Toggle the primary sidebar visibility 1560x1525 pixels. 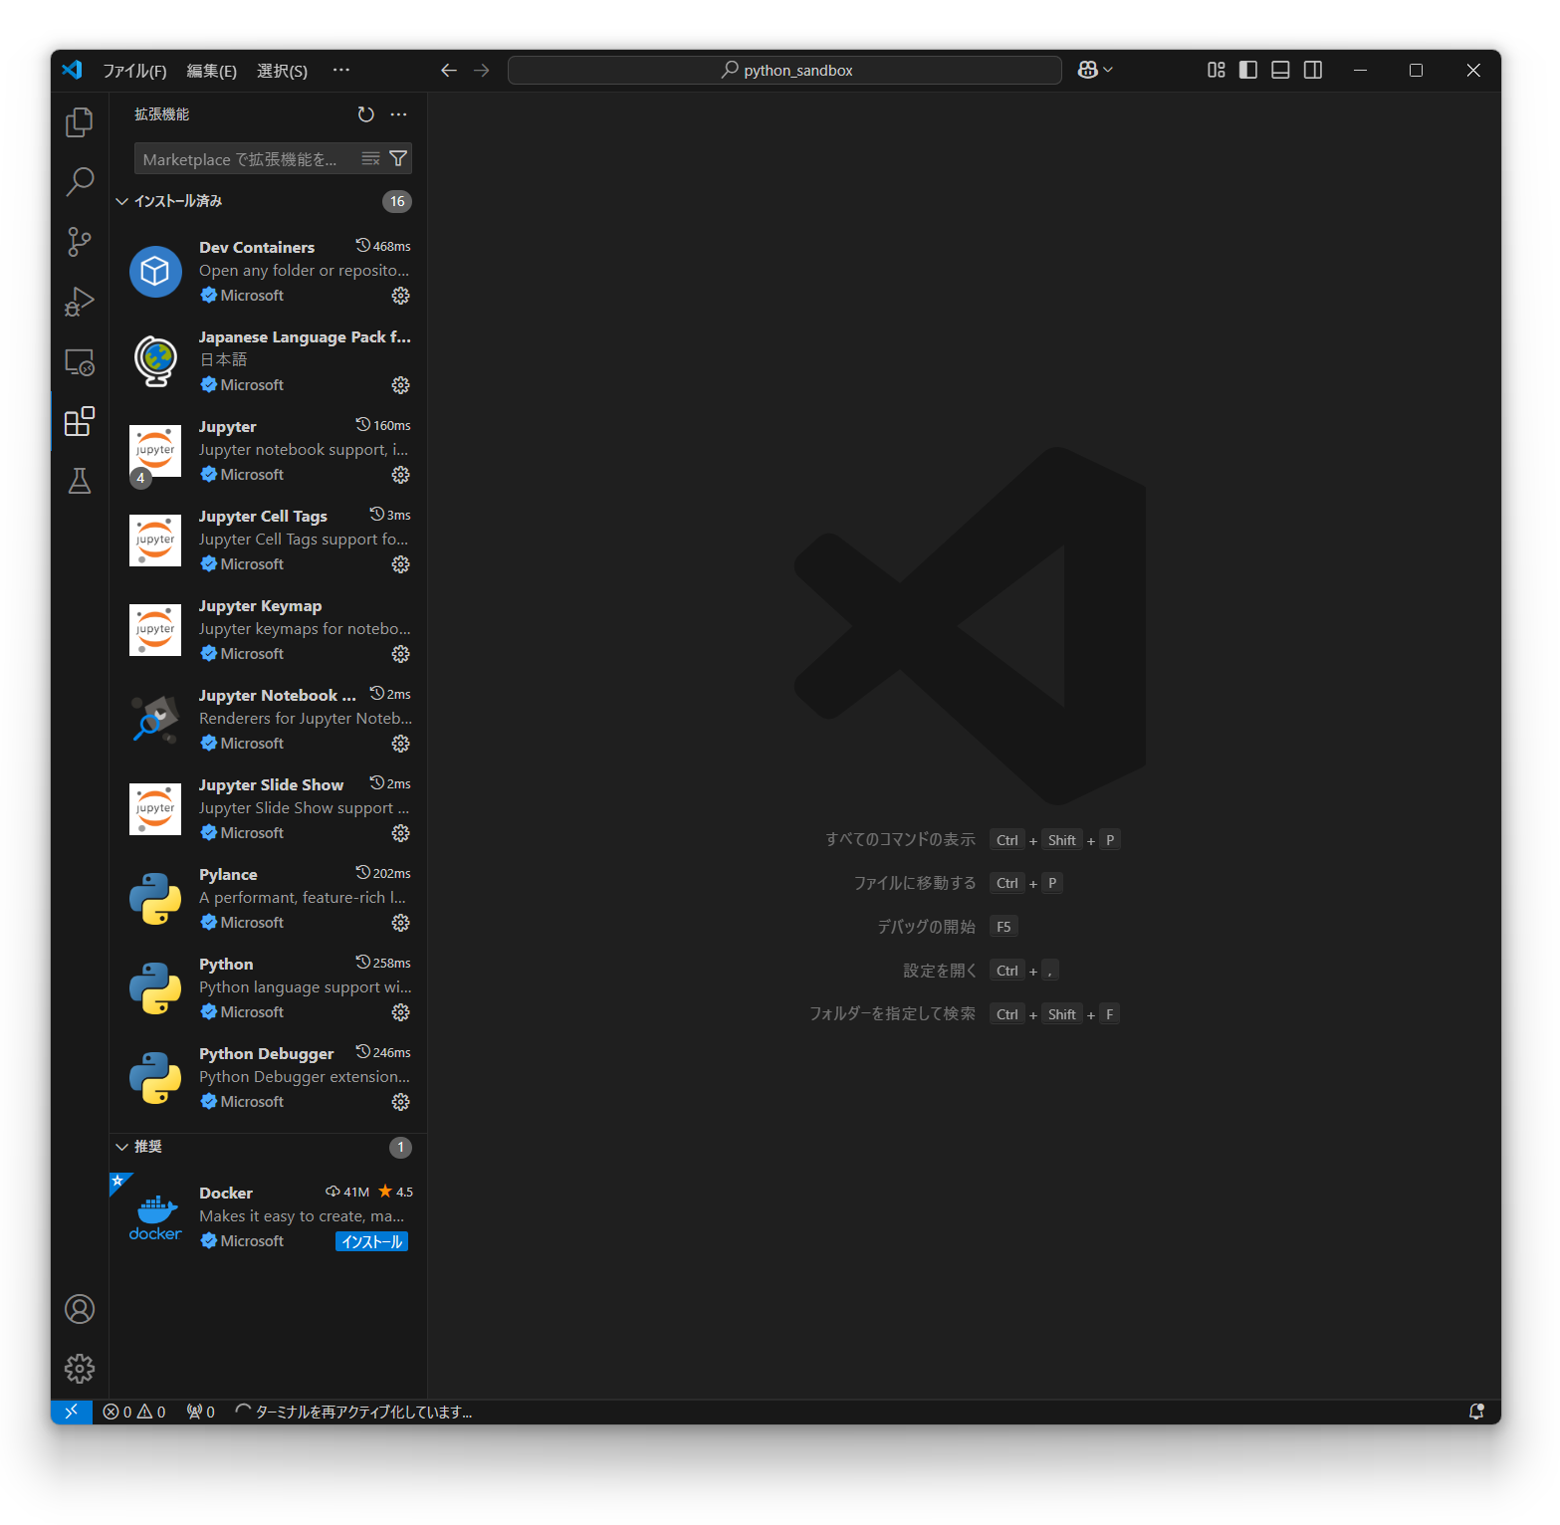tap(1247, 70)
